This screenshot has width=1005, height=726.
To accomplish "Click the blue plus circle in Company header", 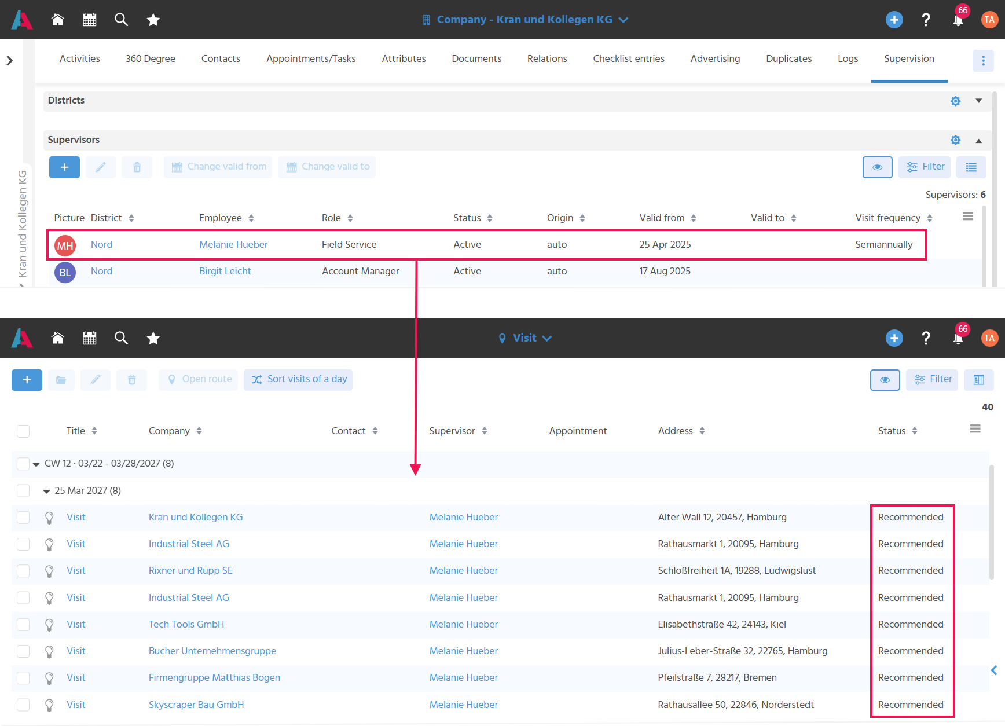I will coord(894,20).
